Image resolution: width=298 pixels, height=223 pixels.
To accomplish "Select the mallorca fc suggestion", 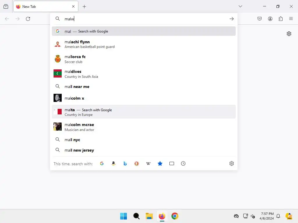I will (144, 59).
